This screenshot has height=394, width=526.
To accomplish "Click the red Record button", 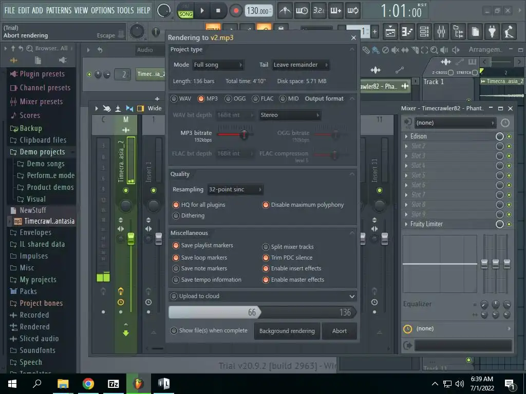I will pyautogui.click(x=236, y=11).
